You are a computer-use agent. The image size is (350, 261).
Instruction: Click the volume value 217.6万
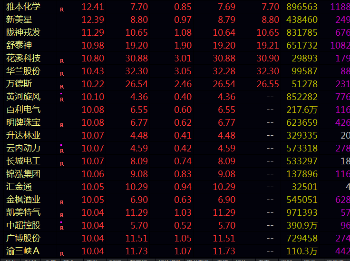click(302, 110)
